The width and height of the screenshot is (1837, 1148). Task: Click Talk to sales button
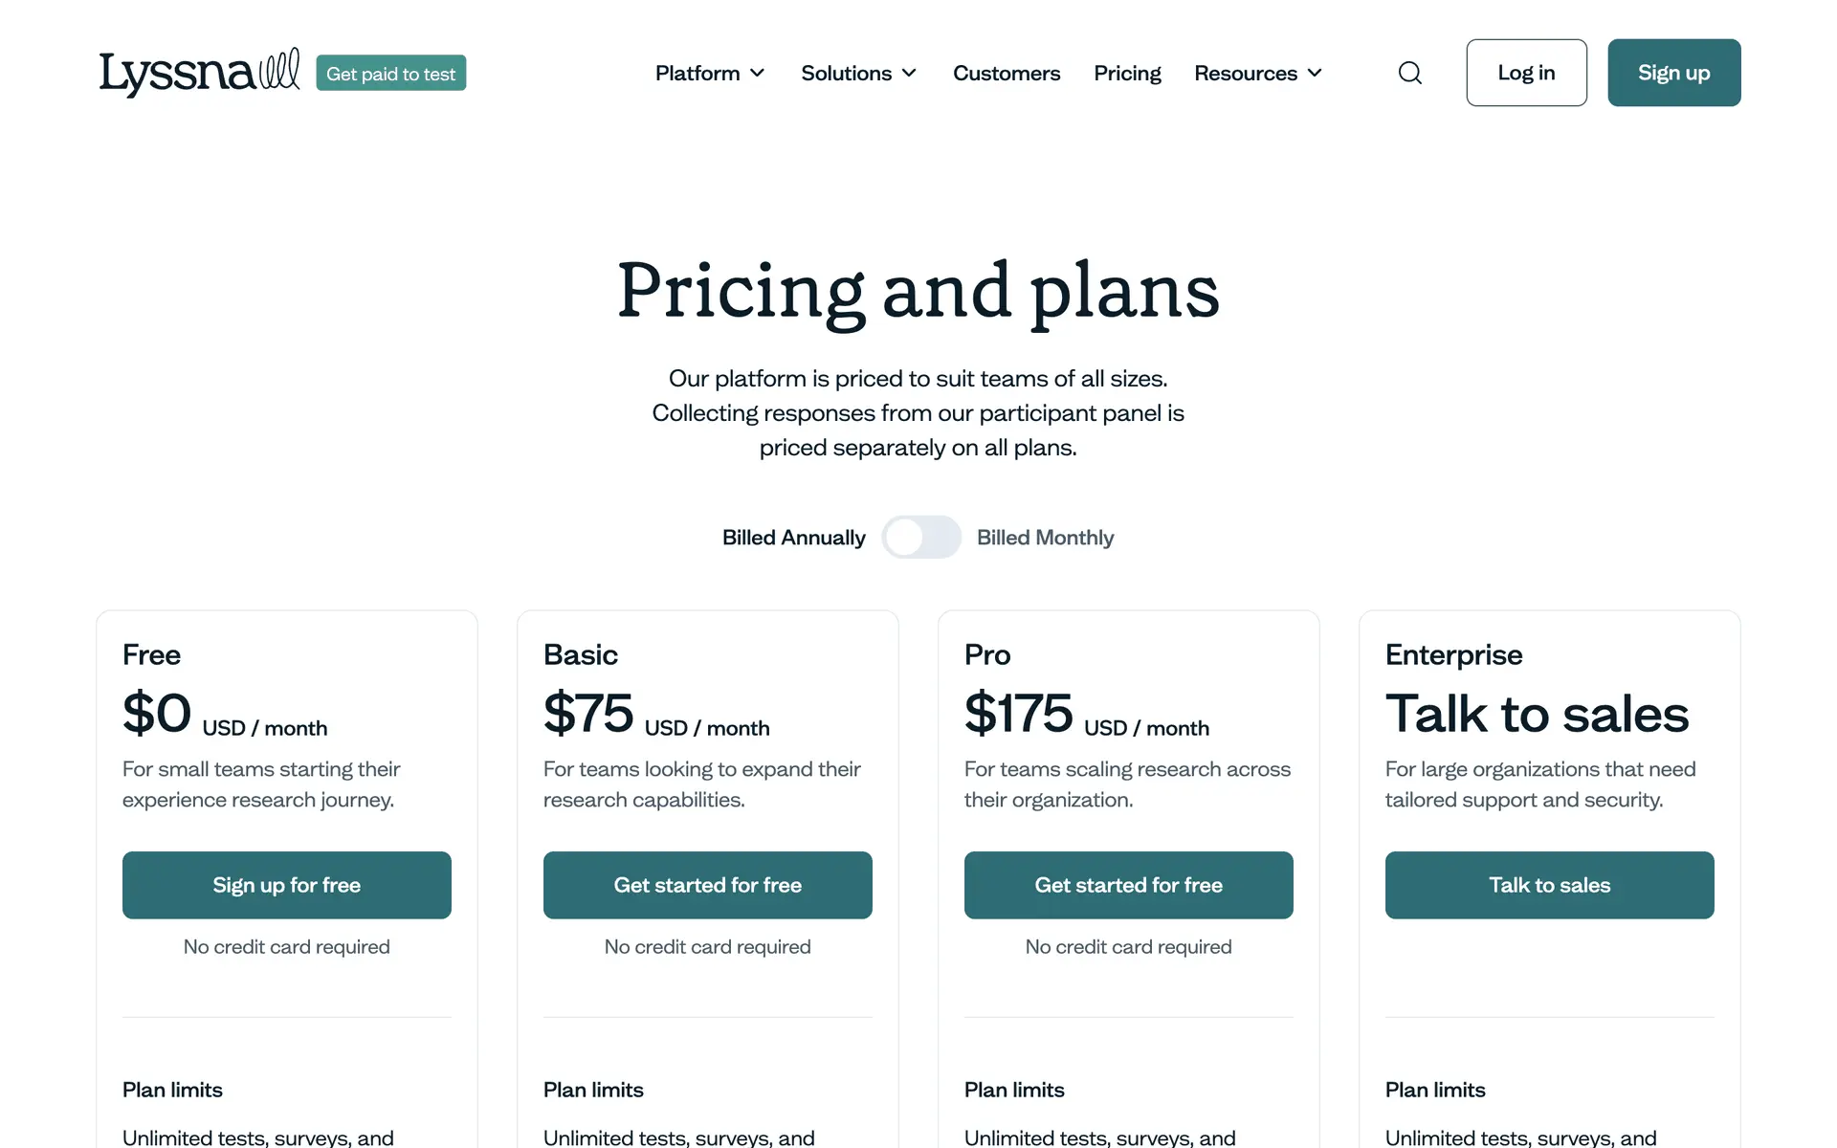(x=1550, y=885)
